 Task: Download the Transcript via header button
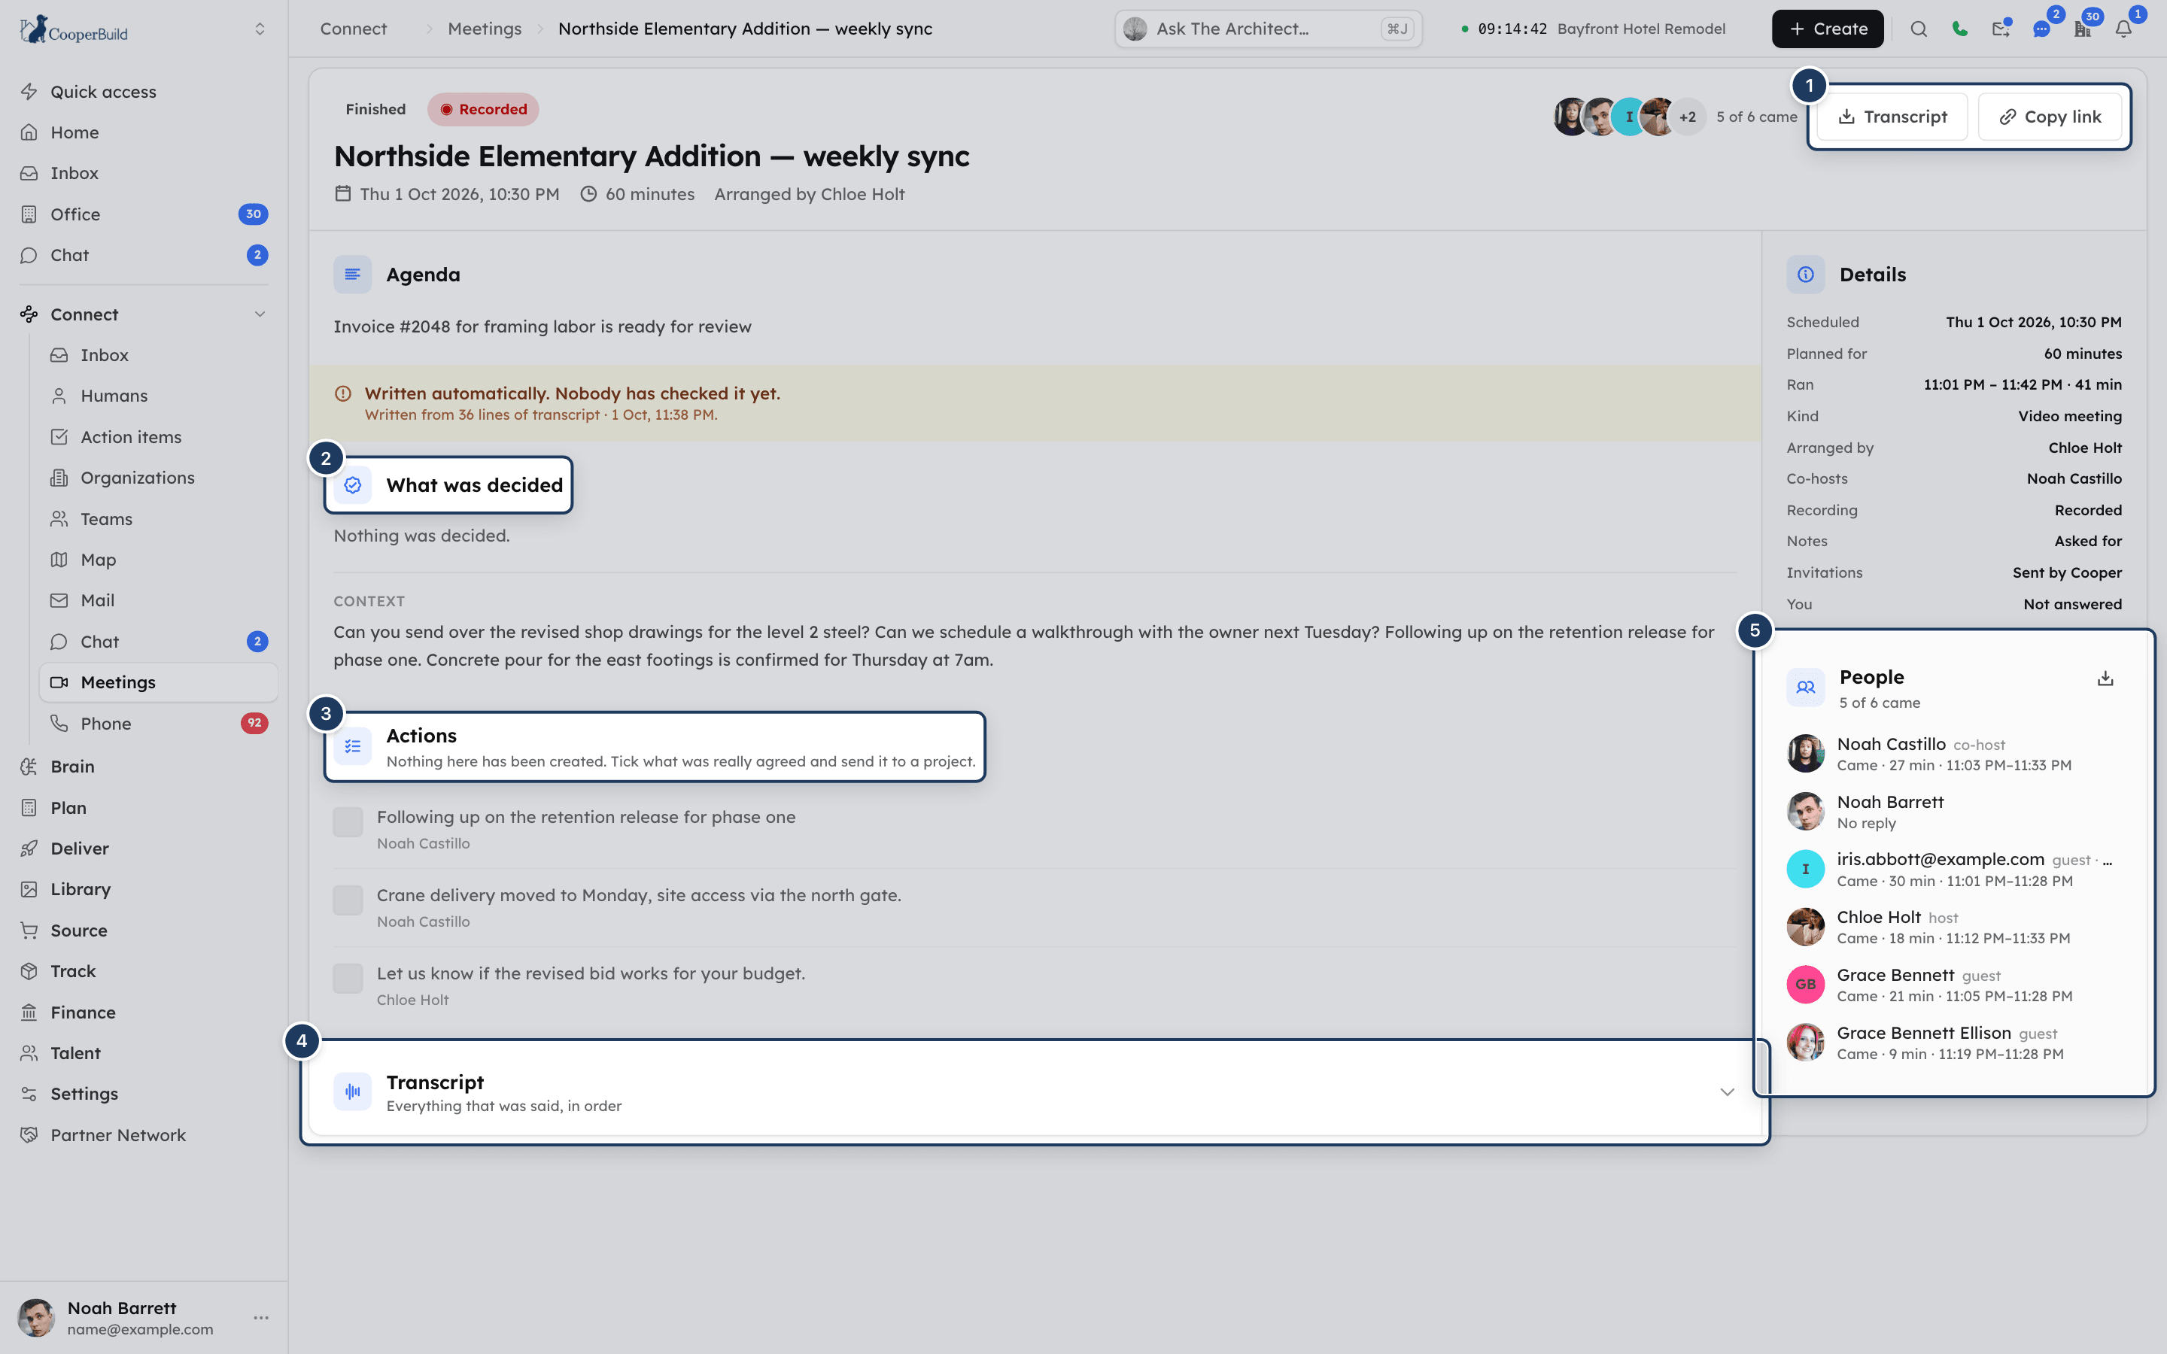coord(1892,117)
